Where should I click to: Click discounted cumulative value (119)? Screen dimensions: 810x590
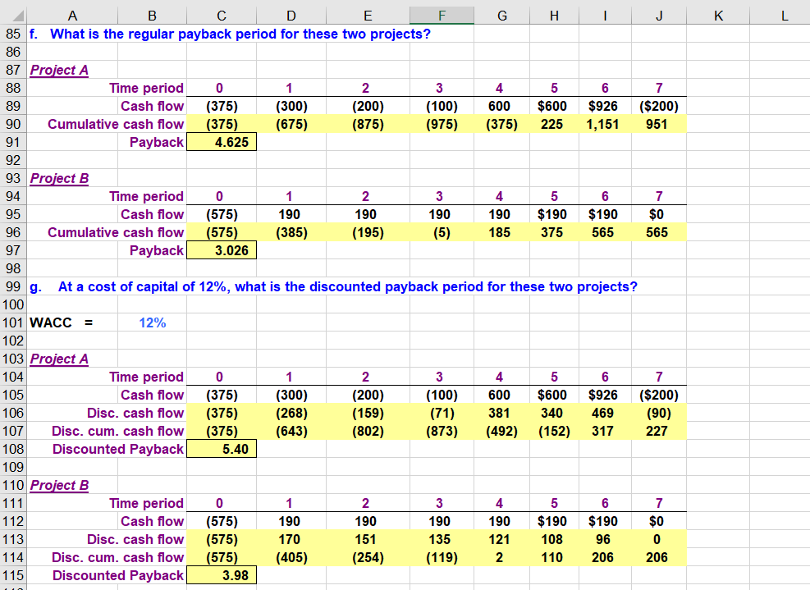click(x=442, y=558)
